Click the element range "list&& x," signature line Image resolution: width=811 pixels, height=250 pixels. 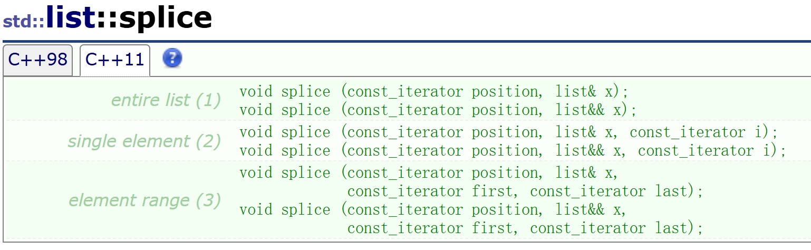point(432,210)
